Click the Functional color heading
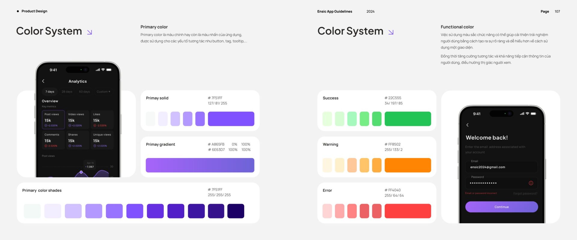This screenshot has height=240, width=577. point(457,27)
